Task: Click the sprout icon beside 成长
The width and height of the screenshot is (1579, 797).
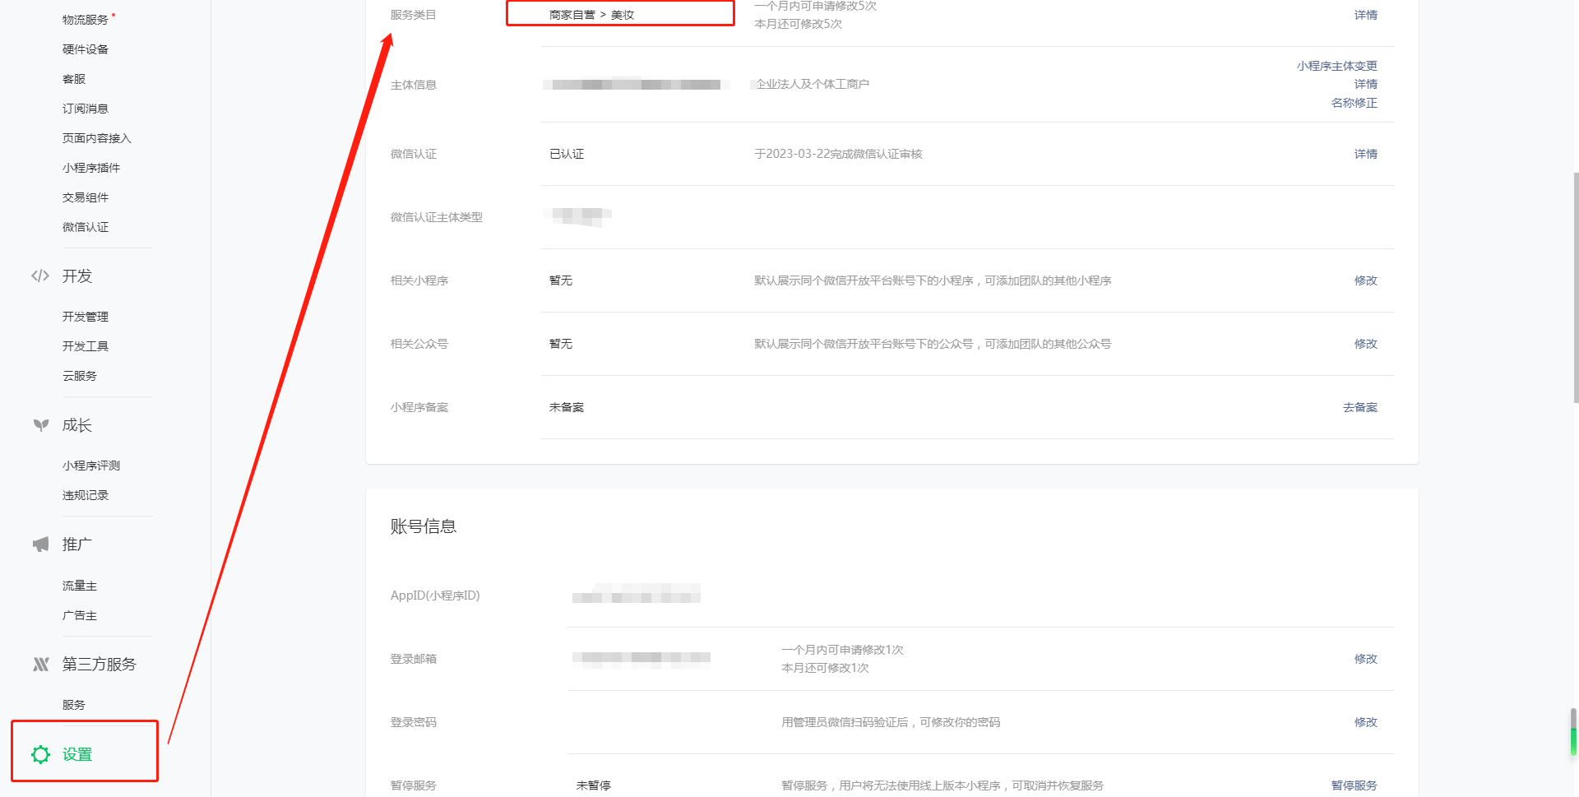Action: (x=40, y=424)
